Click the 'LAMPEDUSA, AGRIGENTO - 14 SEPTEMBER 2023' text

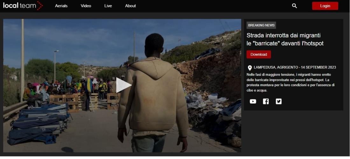[295, 67]
